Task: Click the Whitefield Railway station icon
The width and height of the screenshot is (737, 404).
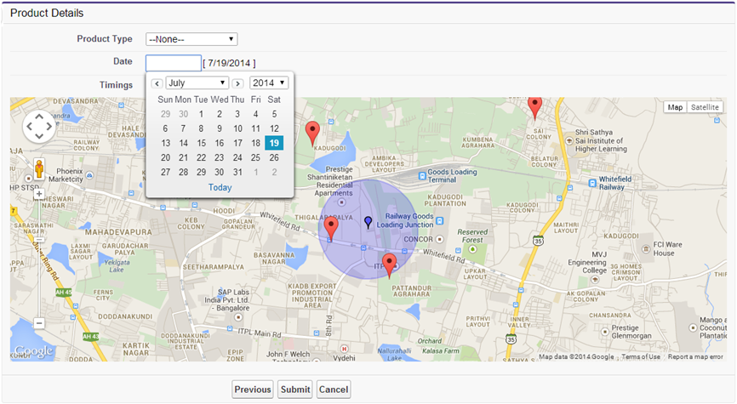Action: pos(592,183)
